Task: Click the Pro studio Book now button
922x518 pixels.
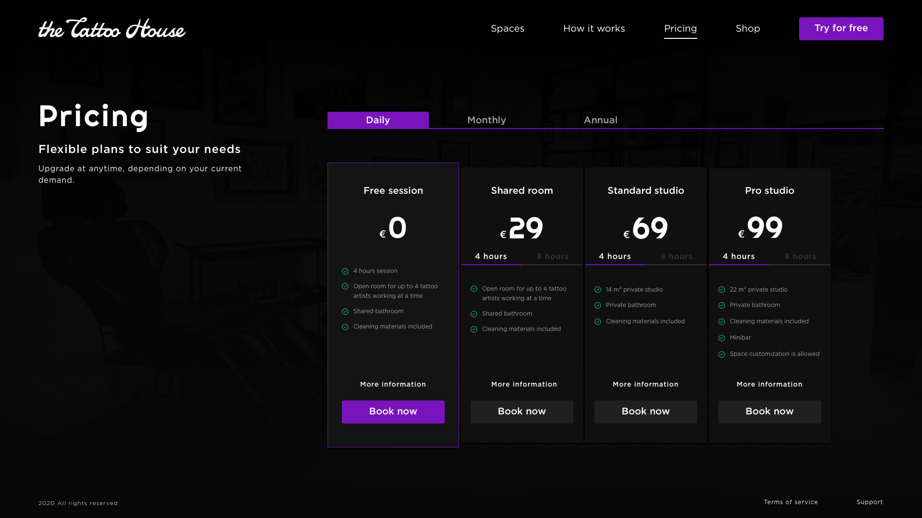Action: [769, 411]
